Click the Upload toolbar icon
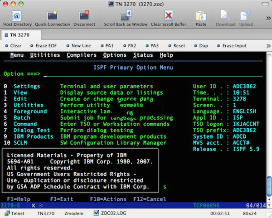Image resolution: width=272 pixels, height=218 pixels. (x=246, y=16)
